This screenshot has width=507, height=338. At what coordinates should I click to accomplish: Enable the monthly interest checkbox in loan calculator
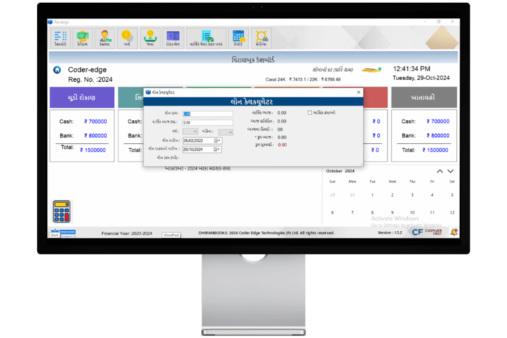point(310,113)
